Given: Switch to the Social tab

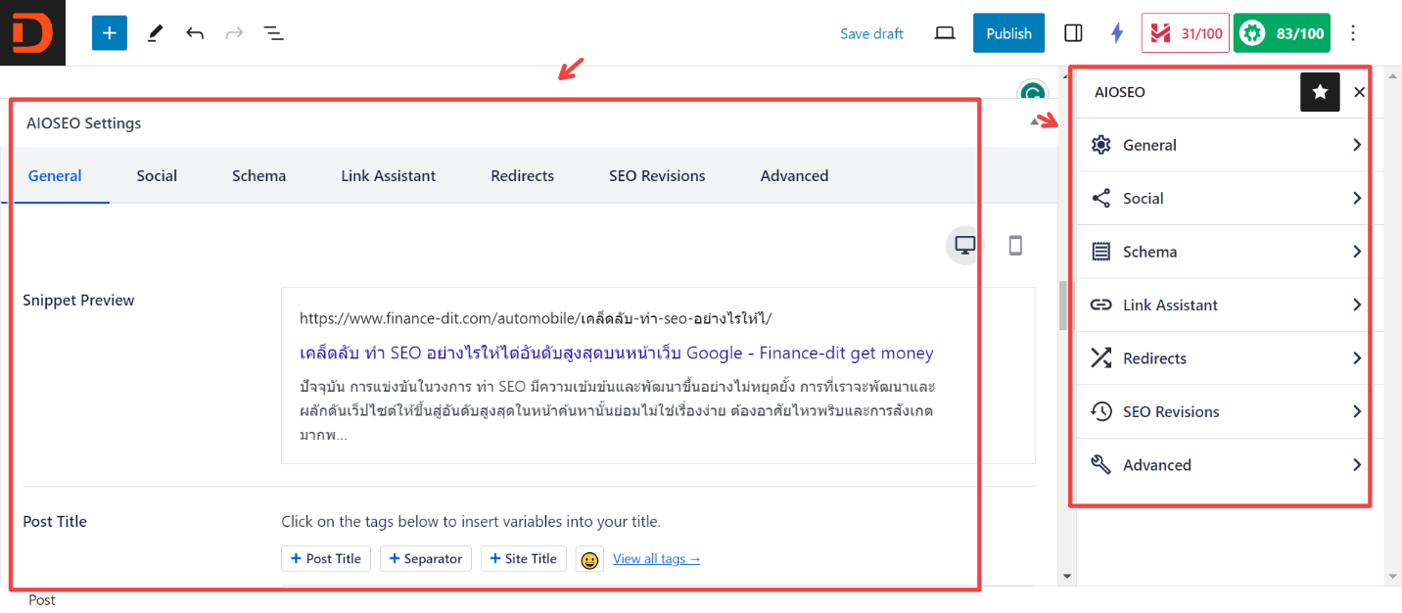Looking at the screenshot, I should [x=157, y=176].
